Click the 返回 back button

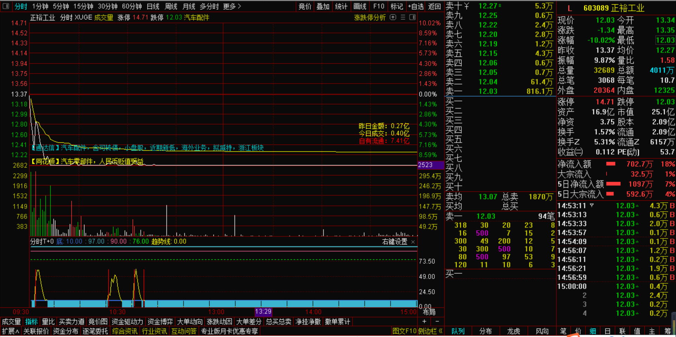tap(434, 6)
